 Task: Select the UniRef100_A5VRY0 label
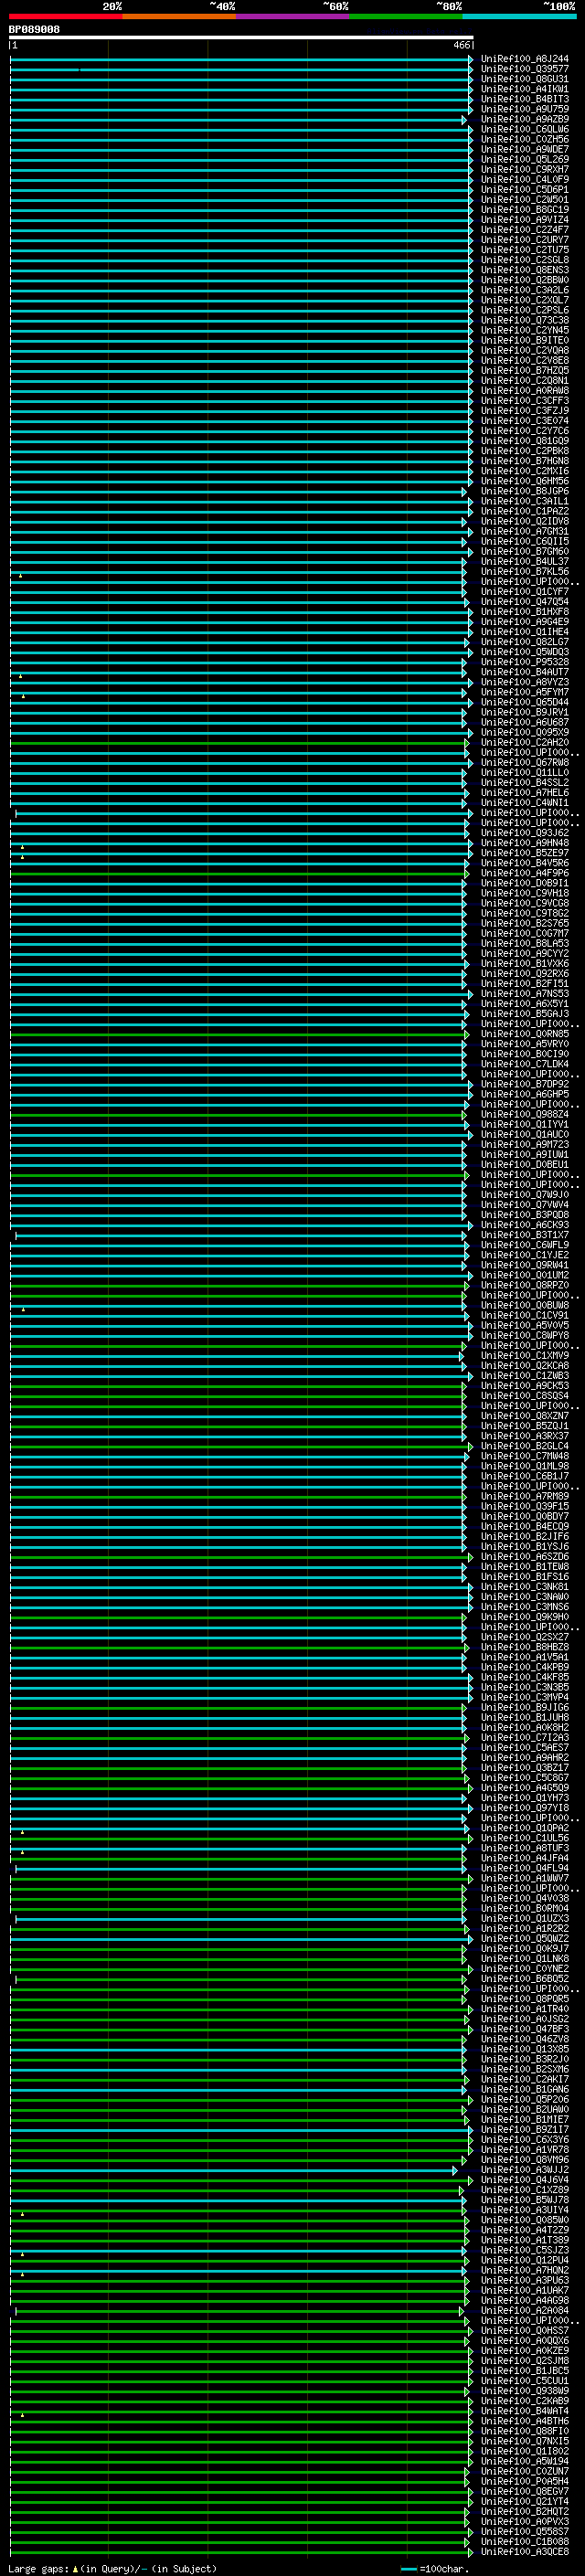pos(525,1045)
